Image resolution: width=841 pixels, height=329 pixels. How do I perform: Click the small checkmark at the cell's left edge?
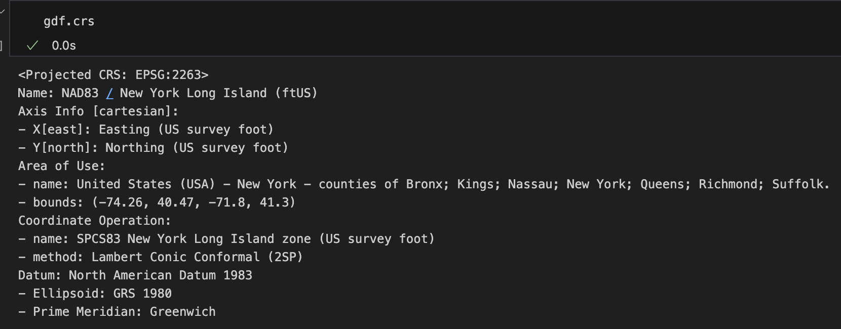2,11
